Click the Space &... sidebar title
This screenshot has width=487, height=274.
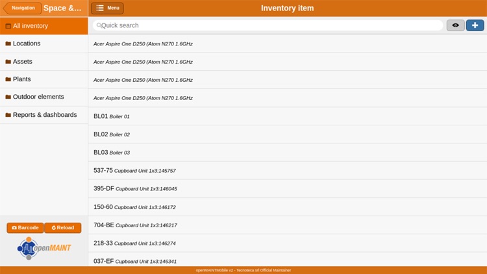click(x=62, y=8)
